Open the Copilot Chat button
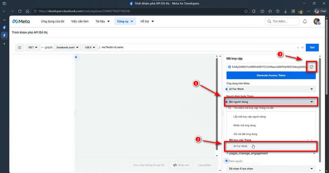 (x=320, y=11)
